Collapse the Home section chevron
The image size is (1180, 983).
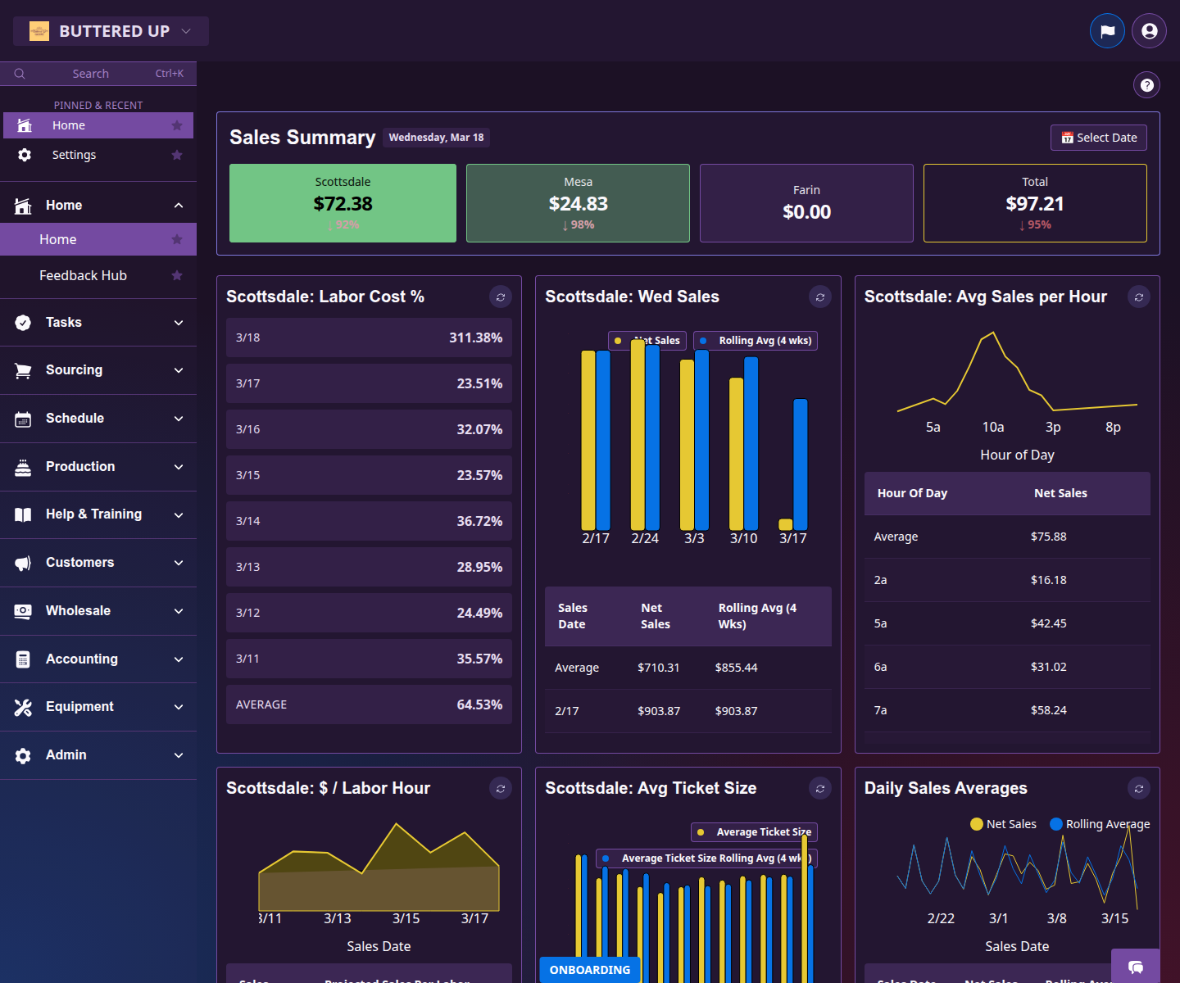tap(179, 205)
